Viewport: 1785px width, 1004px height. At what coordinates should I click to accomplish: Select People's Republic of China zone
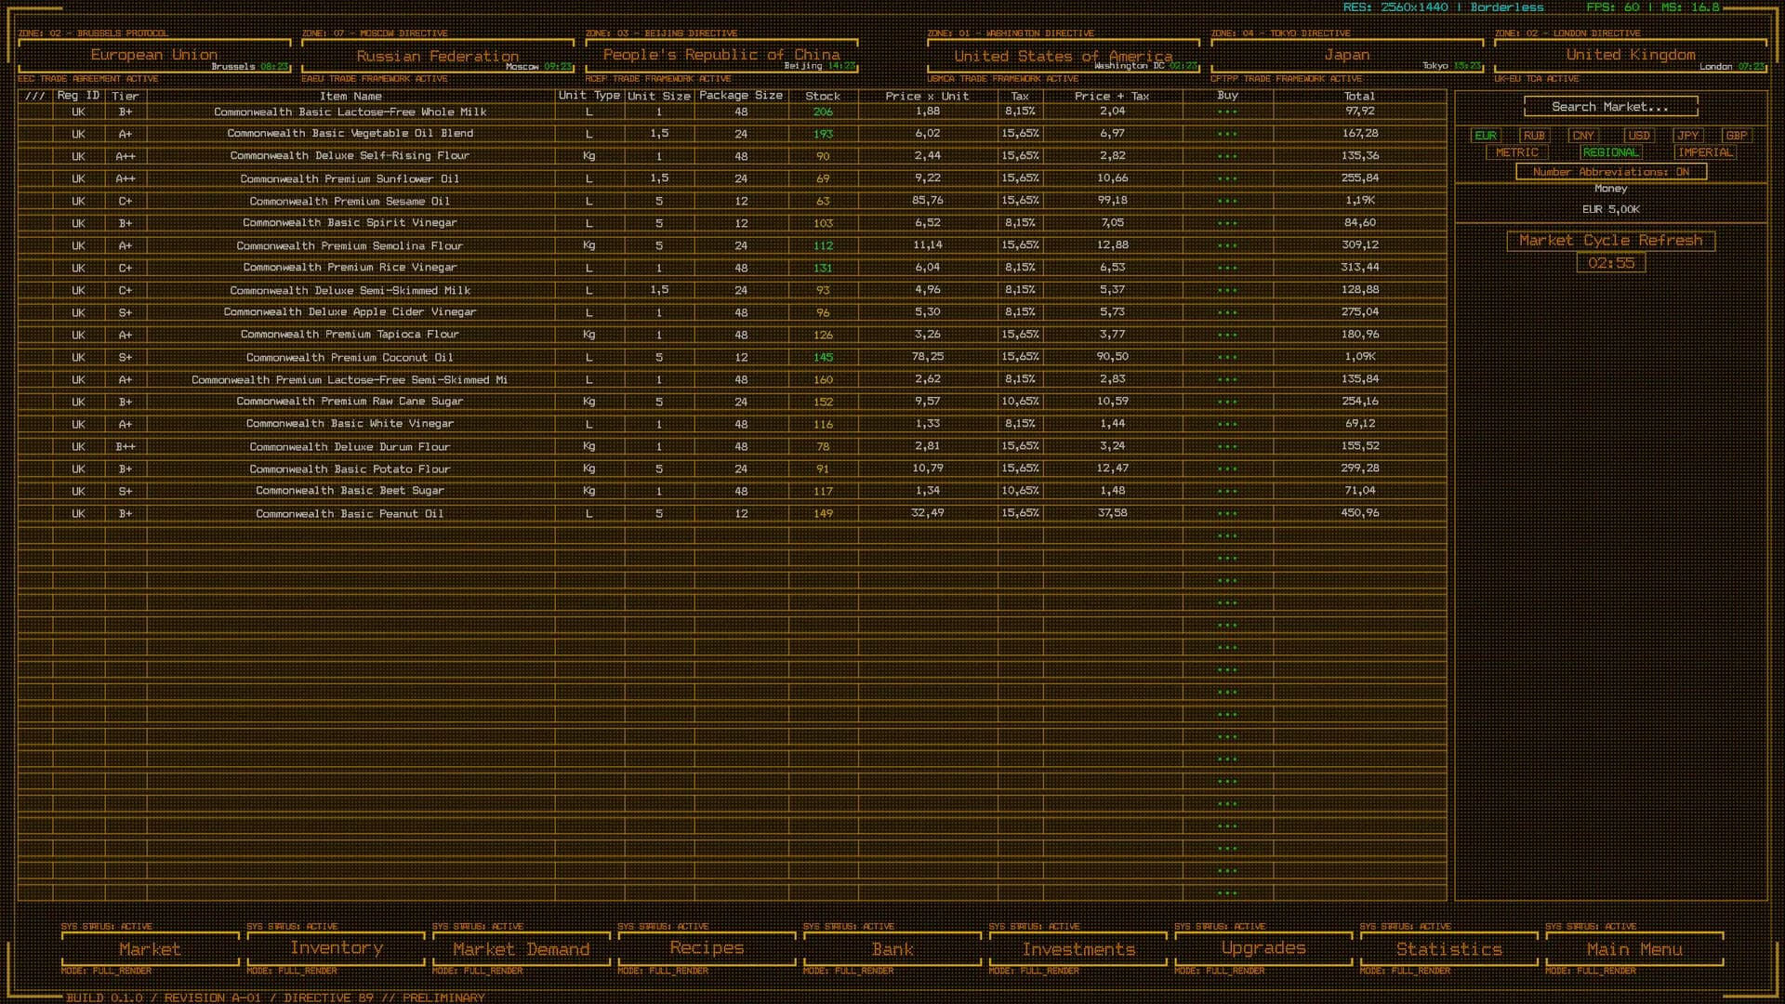point(721,56)
